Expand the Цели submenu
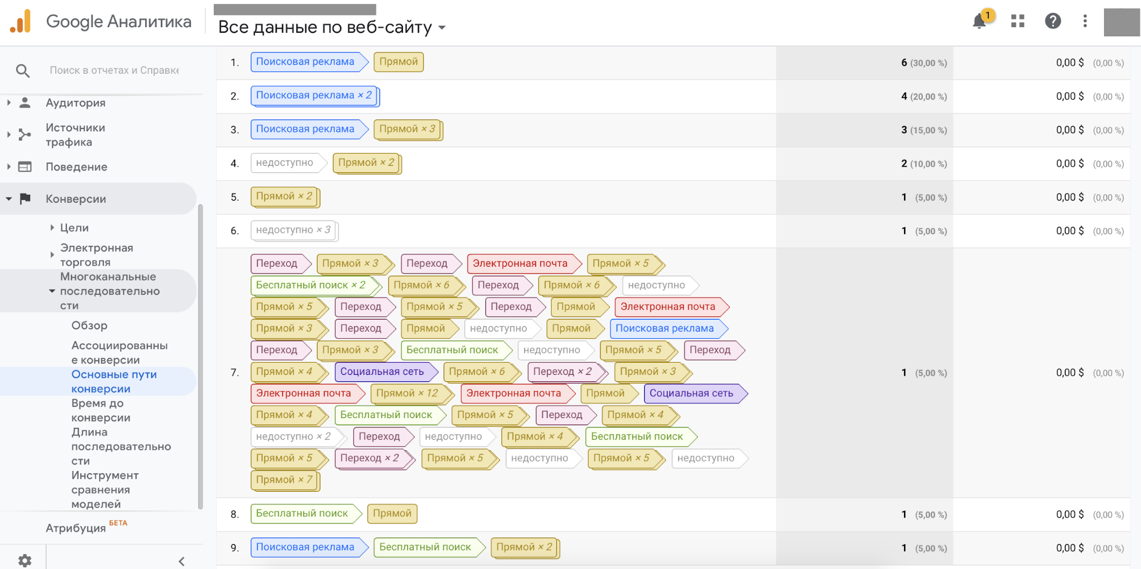This screenshot has width=1141, height=569. (x=52, y=227)
